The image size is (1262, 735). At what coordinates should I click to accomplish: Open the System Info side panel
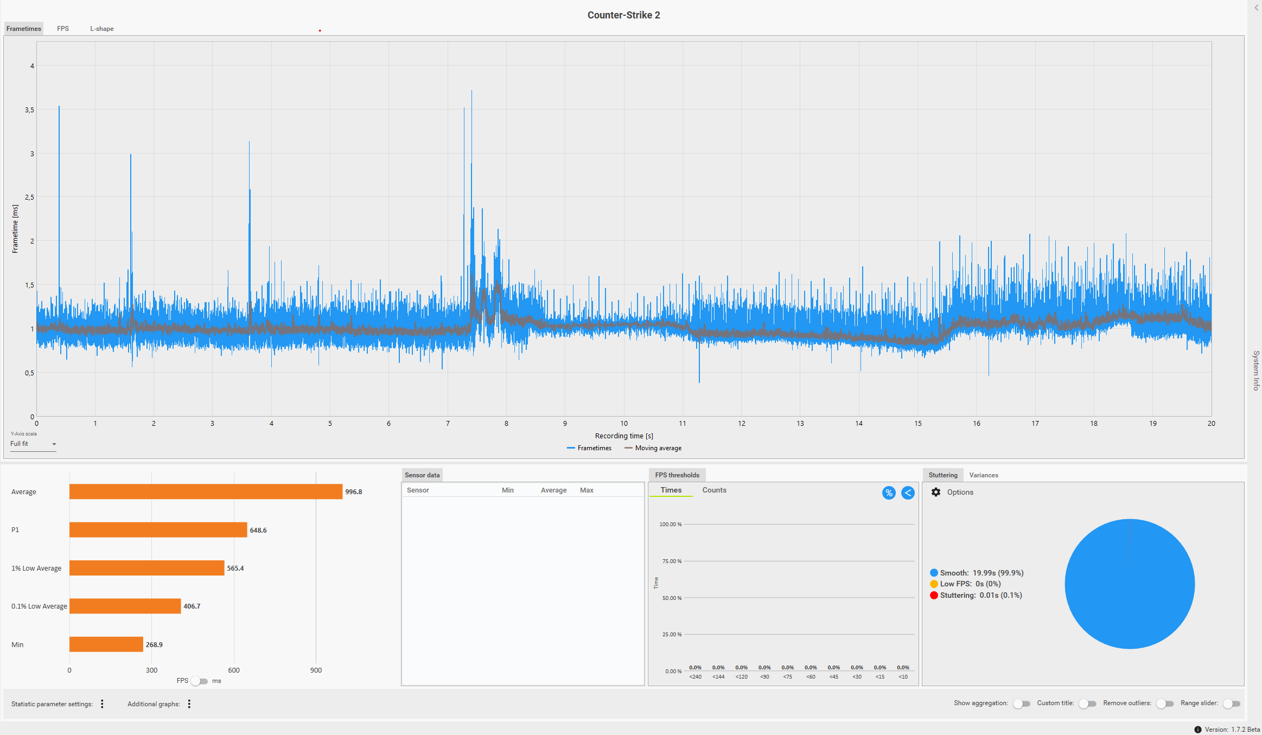coord(1256,370)
